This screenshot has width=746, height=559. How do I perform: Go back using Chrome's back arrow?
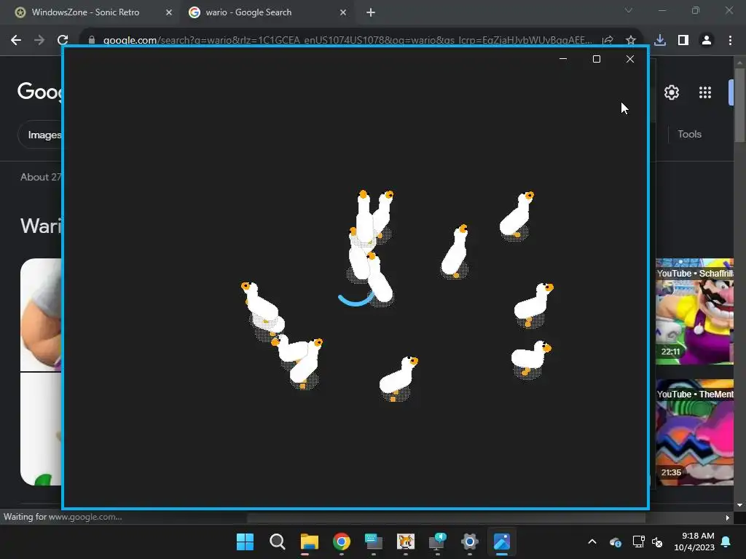[16, 41]
